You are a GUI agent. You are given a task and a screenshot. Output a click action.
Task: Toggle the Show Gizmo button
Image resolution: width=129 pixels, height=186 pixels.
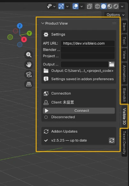click(x=61, y=6)
